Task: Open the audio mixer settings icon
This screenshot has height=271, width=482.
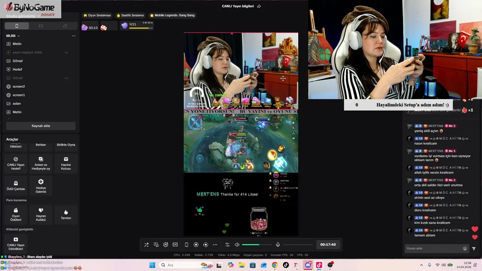Action: point(227,245)
